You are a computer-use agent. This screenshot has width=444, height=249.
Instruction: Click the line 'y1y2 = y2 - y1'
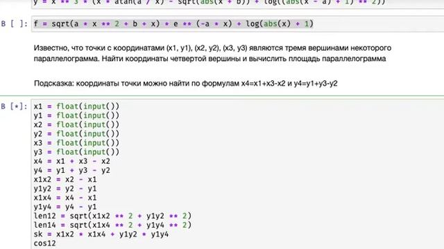click(65, 189)
